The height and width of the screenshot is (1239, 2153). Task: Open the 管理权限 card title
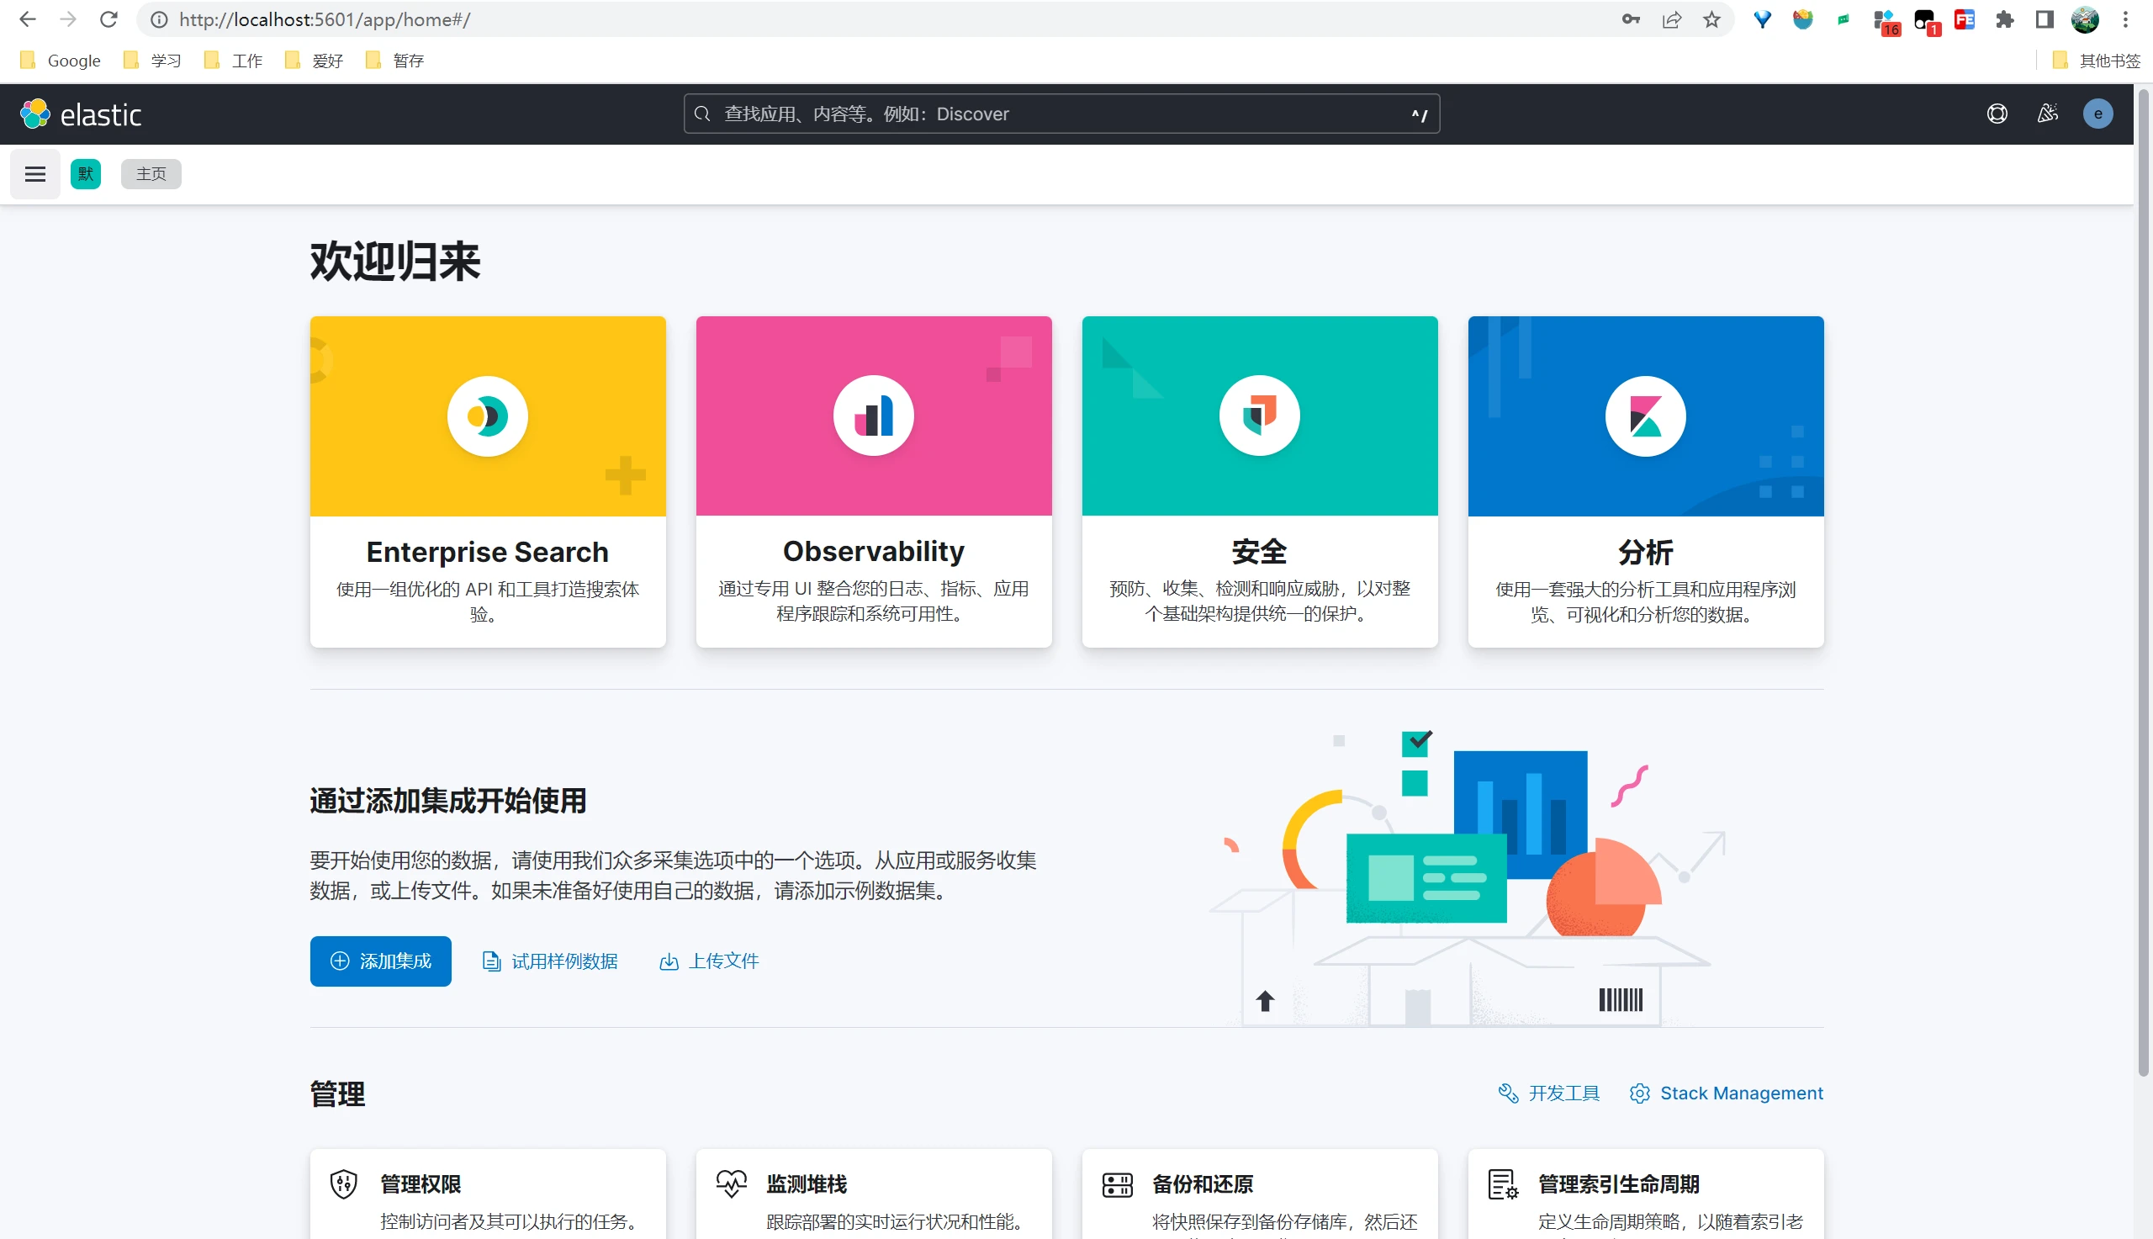pos(421,1183)
